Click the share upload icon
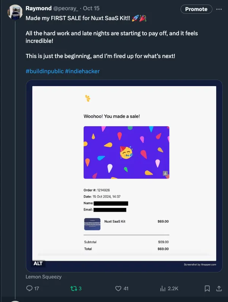 218,288
